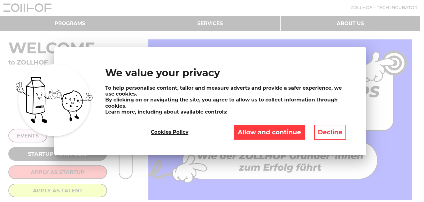
Task: Click APPLY AS TALENT button
Action: (x=58, y=191)
